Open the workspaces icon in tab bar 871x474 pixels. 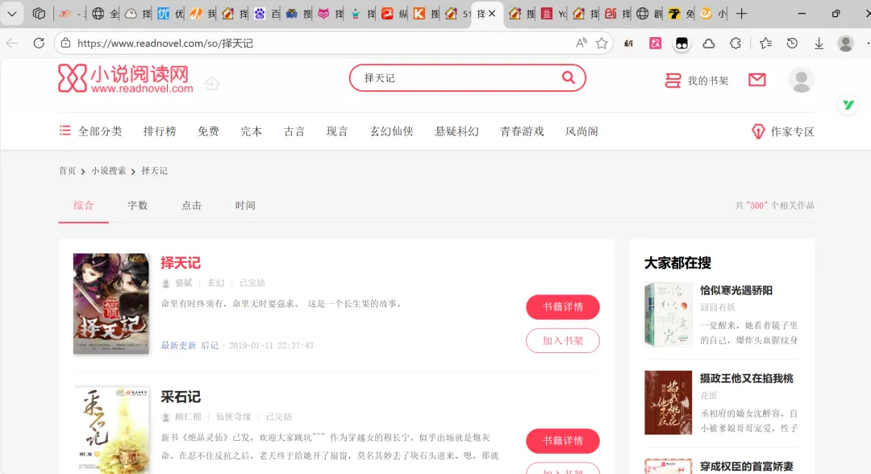point(39,14)
